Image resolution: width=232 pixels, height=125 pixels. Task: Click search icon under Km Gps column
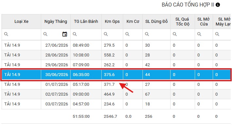[x=106, y=34]
